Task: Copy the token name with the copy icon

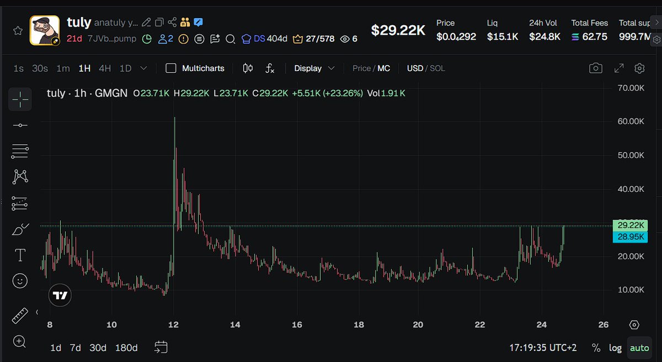Action: tap(159, 23)
